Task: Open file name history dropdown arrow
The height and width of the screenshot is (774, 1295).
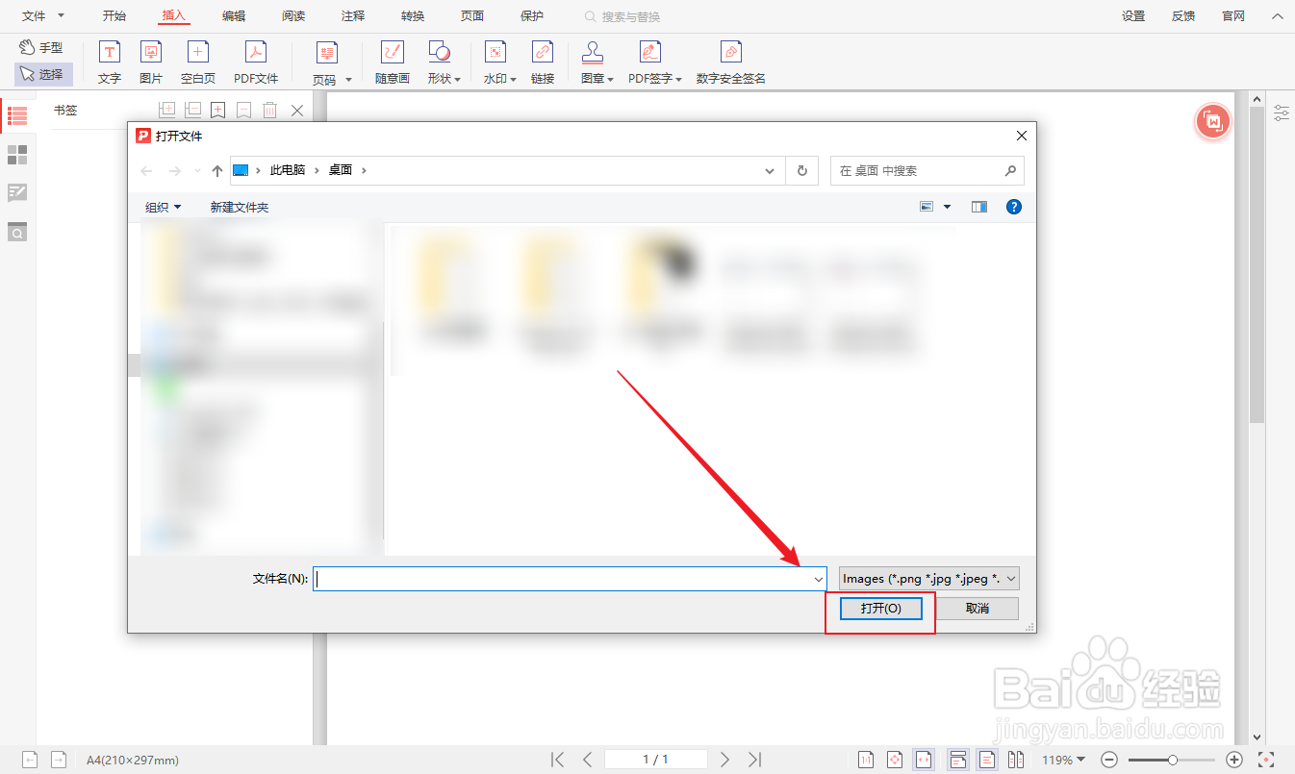Action: (x=819, y=579)
